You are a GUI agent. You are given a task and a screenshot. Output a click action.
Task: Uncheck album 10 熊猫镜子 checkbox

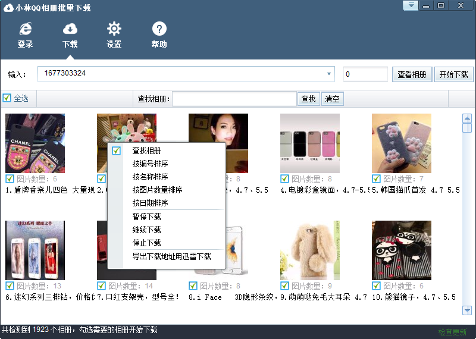click(x=376, y=285)
